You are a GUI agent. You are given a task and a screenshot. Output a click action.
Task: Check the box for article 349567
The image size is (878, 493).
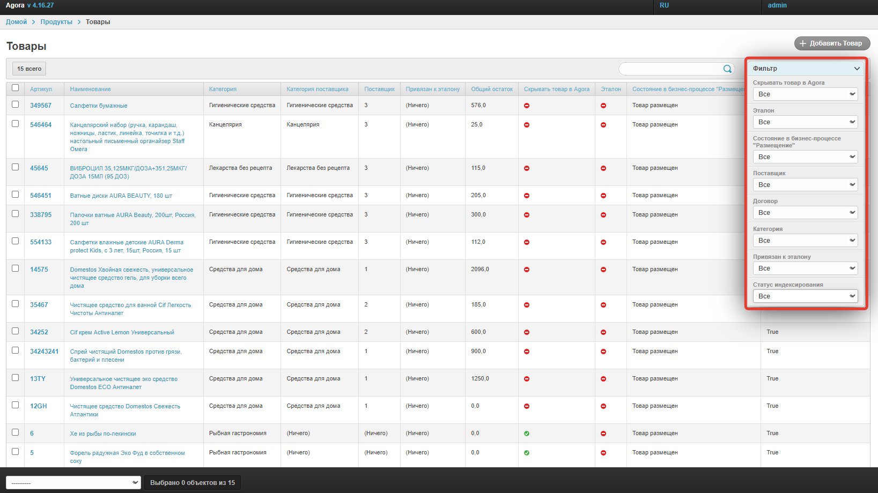point(16,104)
